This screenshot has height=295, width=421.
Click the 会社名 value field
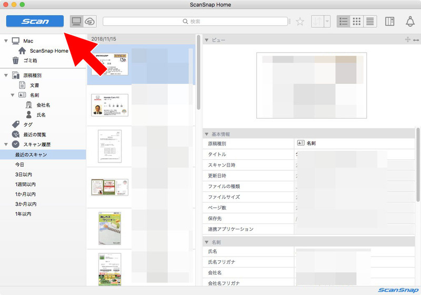tap(354, 273)
